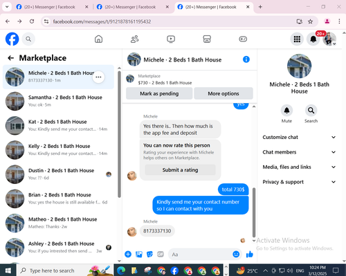
Task: Open the tab search dropdown arrow
Action: click(7, 7)
